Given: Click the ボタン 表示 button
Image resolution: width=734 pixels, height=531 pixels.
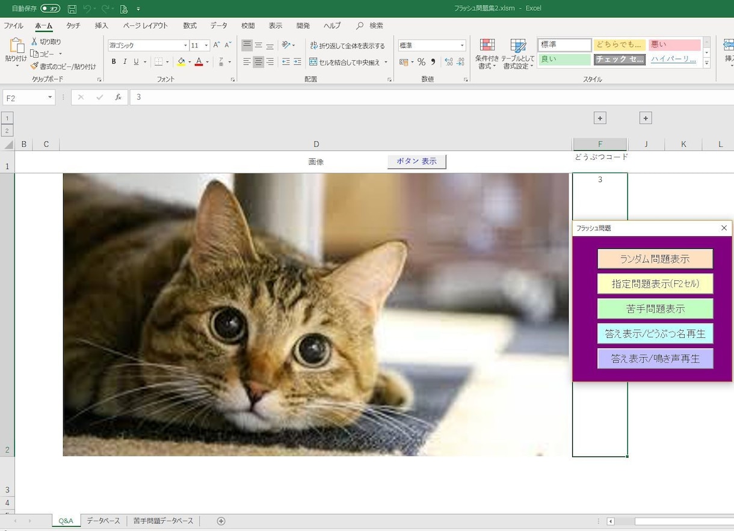Looking at the screenshot, I should click(x=416, y=162).
